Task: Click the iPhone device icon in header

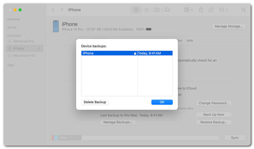Action: coord(56,26)
